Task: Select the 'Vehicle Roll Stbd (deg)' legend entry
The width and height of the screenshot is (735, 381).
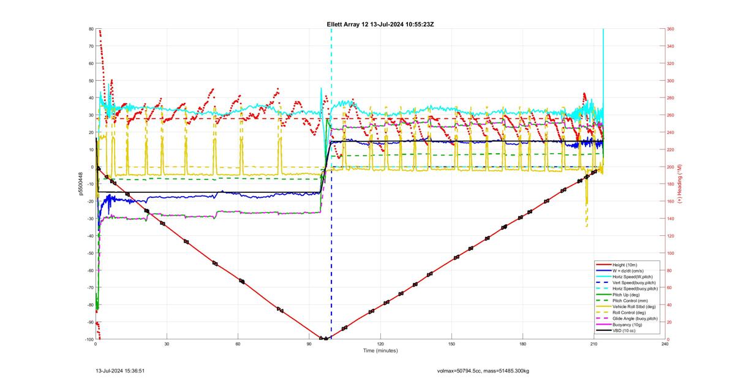Action: (x=635, y=307)
